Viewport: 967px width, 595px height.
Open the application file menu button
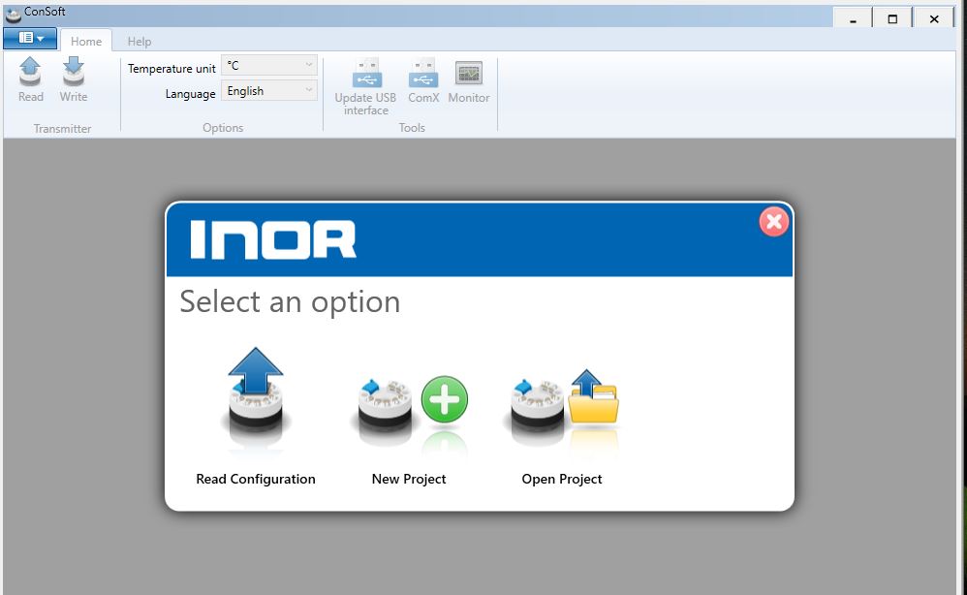click(x=30, y=38)
